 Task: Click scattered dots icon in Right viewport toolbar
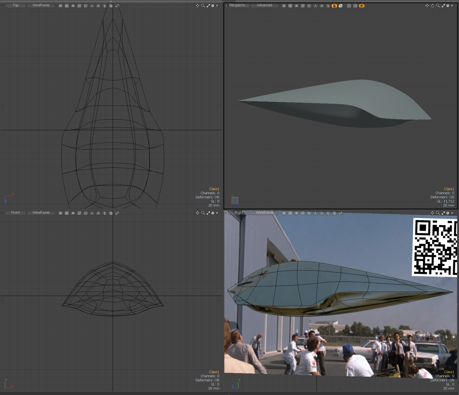pyautogui.click(x=341, y=213)
